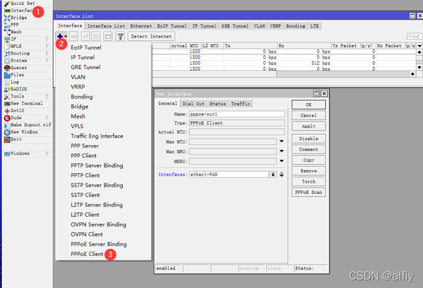Open Status tab in New Interface
423x288 pixels.
pyautogui.click(x=217, y=104)
